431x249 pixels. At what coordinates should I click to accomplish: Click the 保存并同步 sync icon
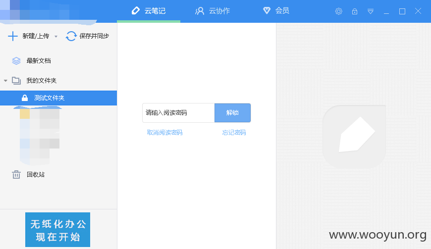coord(71,36)
